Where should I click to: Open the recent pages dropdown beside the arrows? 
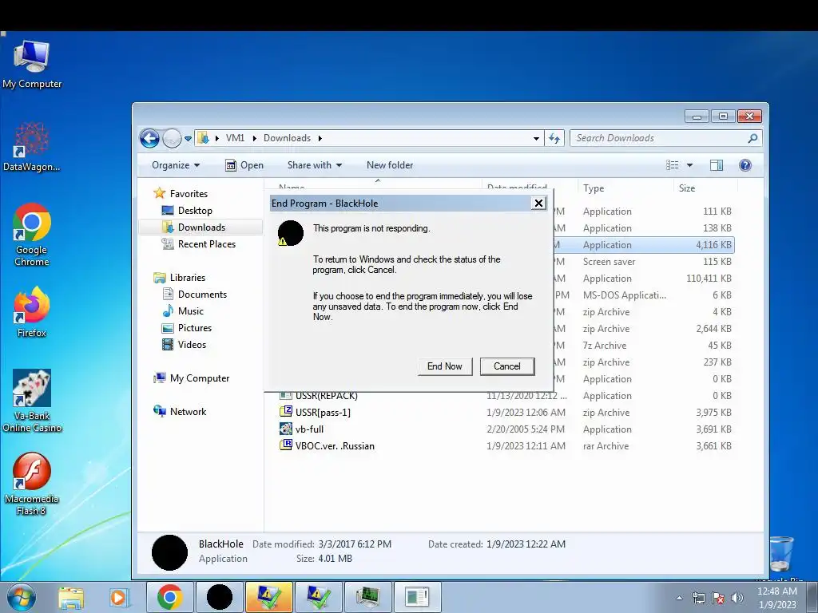click(188, 139)
